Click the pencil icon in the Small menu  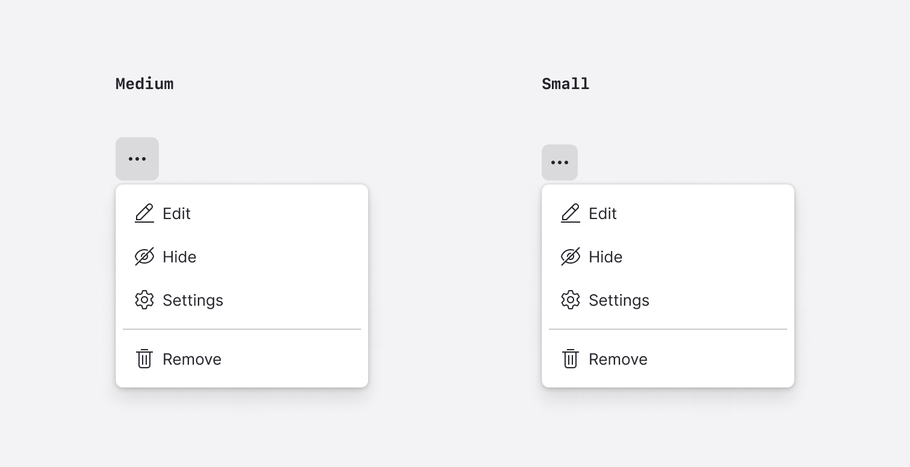click(571, 213)
